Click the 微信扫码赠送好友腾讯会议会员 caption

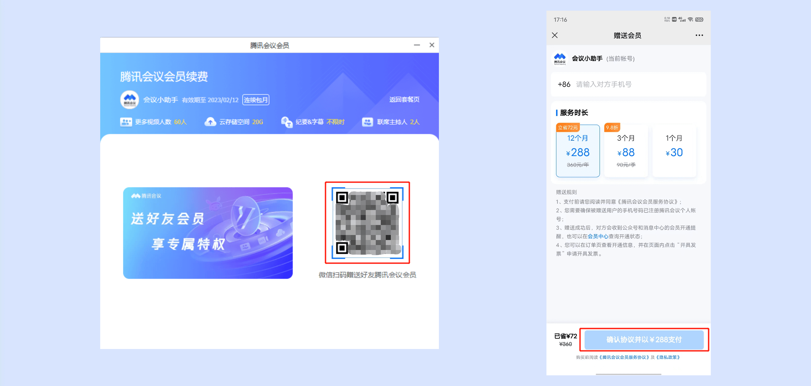tap(367, 275)
